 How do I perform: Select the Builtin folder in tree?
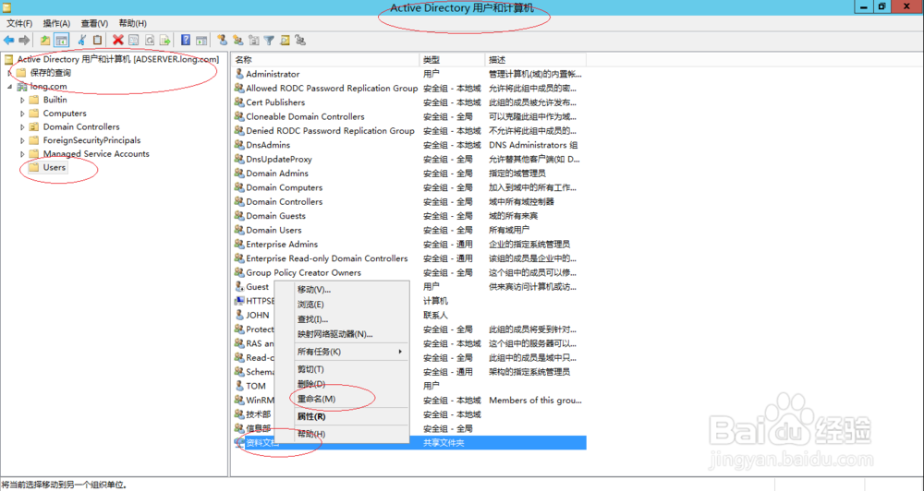coord(55,100)
